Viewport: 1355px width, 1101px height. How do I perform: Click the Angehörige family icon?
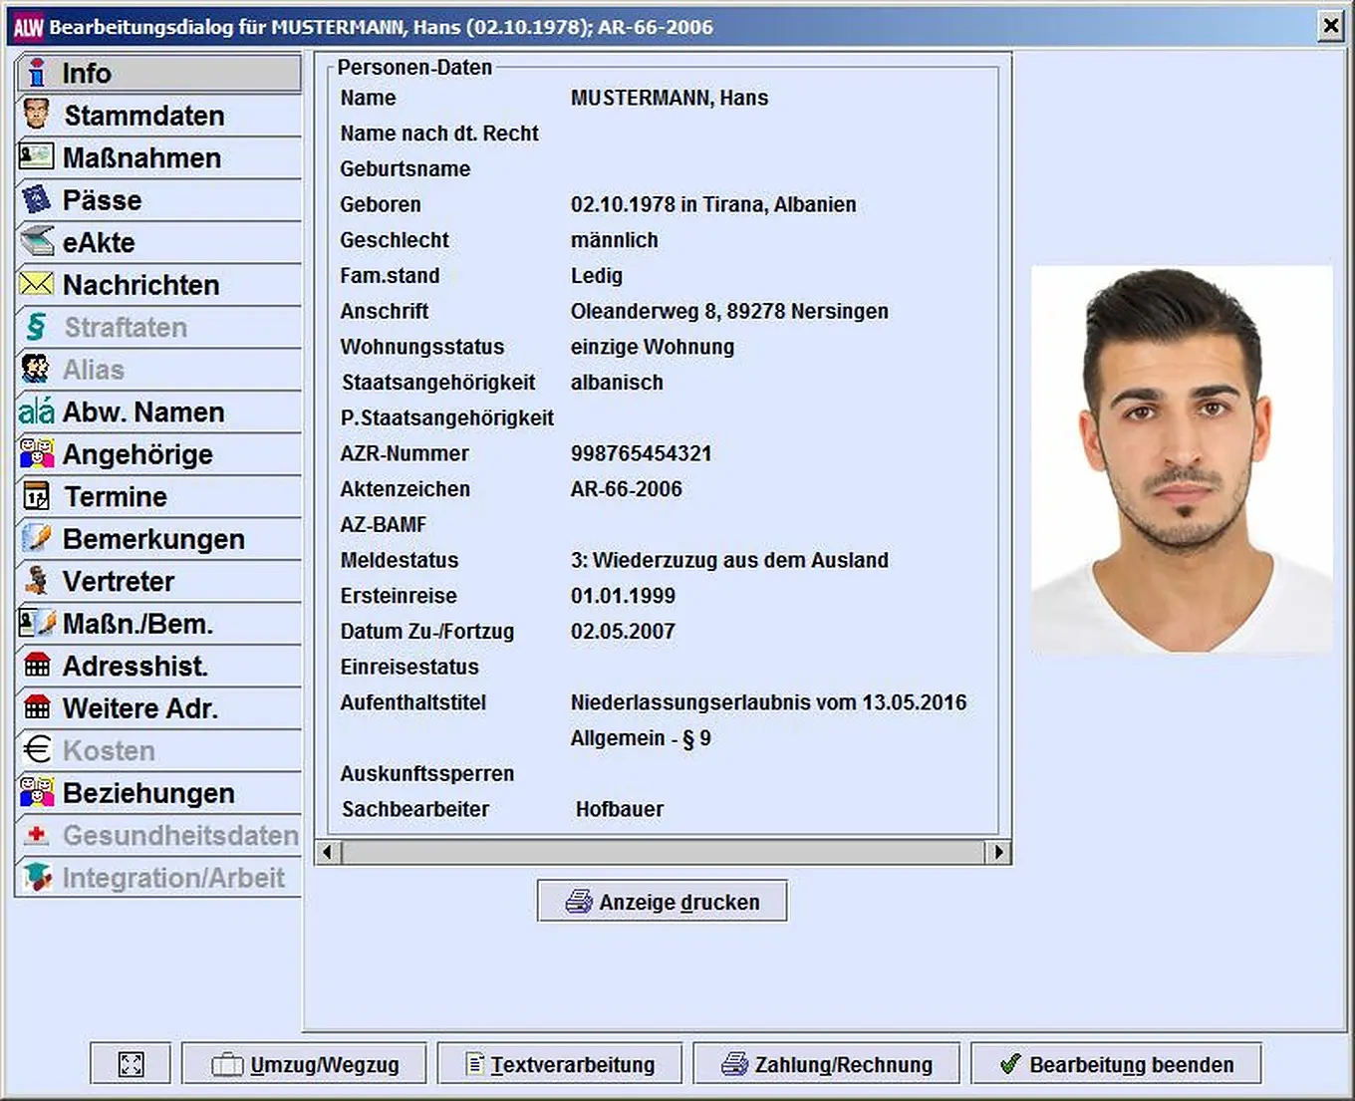coord(37,454)
